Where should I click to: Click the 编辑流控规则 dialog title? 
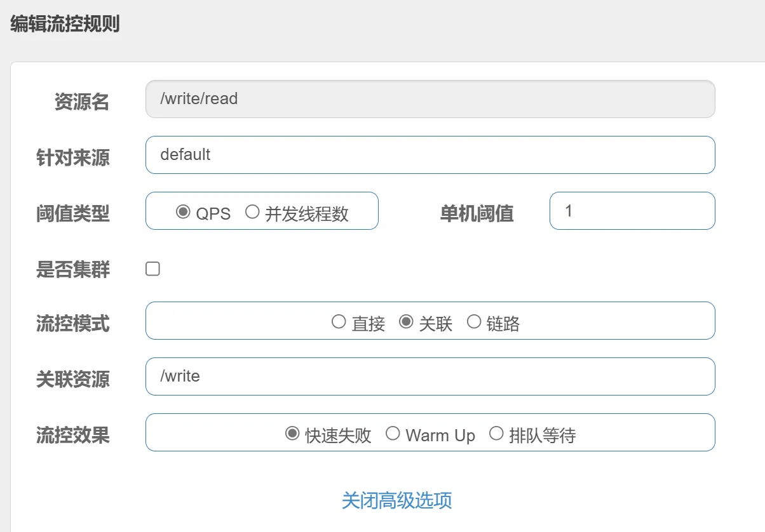point(65,25)
